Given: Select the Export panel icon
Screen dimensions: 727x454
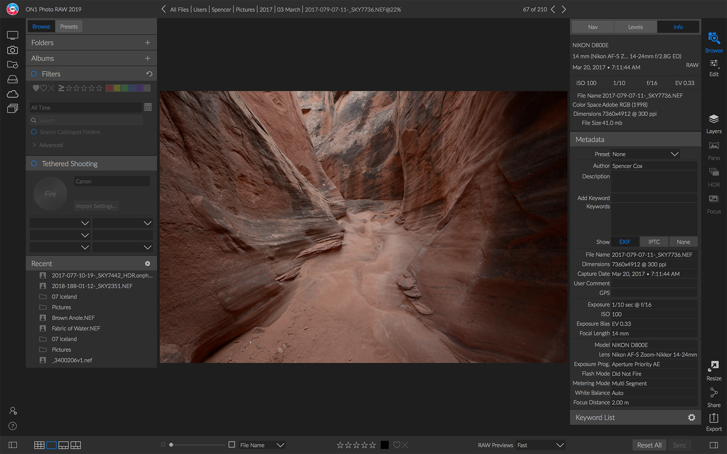Looking at the screenshot, I should pyautogui.click(x=714, y=419).
